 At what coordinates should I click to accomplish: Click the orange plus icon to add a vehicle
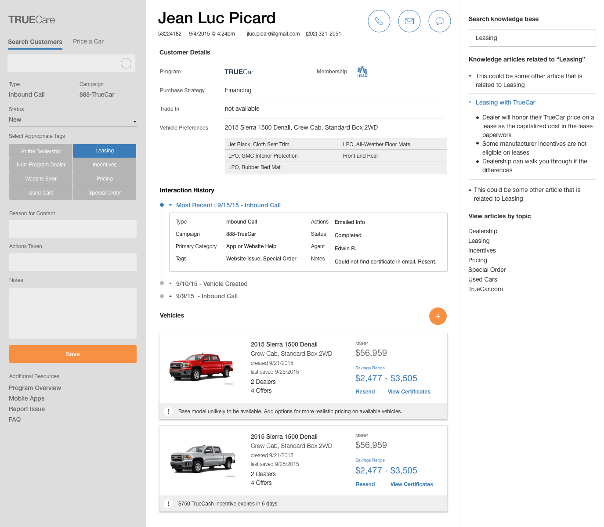pyautogui.click(x=438, y=316)
